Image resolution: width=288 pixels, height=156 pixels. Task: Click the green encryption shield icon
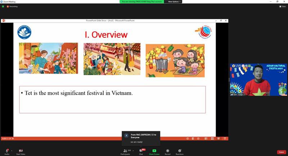click(x=3, y=6)
